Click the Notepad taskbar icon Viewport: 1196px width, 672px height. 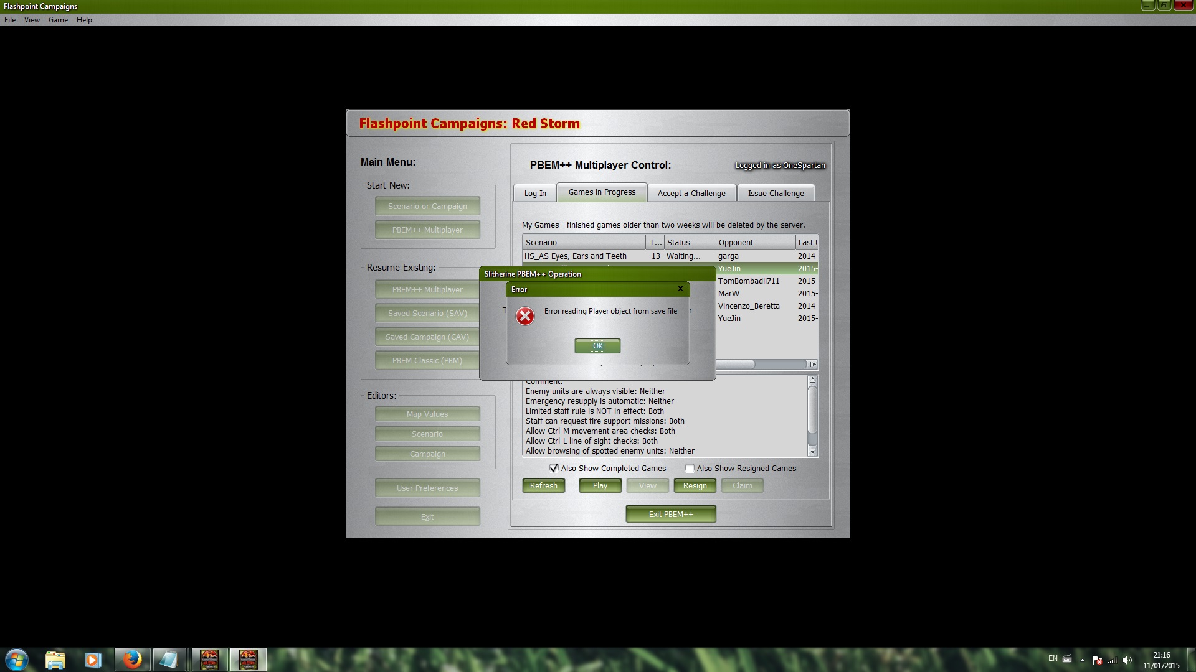pyautogui.click(x=169, y=660)
